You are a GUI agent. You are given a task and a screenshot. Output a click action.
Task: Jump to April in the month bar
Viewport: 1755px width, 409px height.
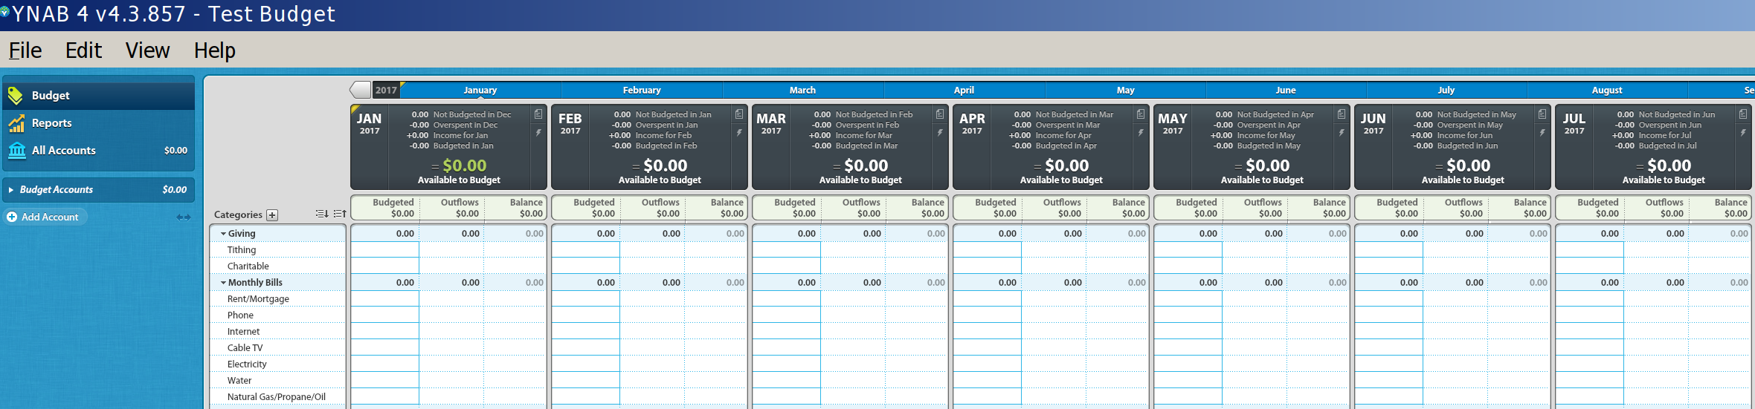pyautogui.click(x=965, y=90)
